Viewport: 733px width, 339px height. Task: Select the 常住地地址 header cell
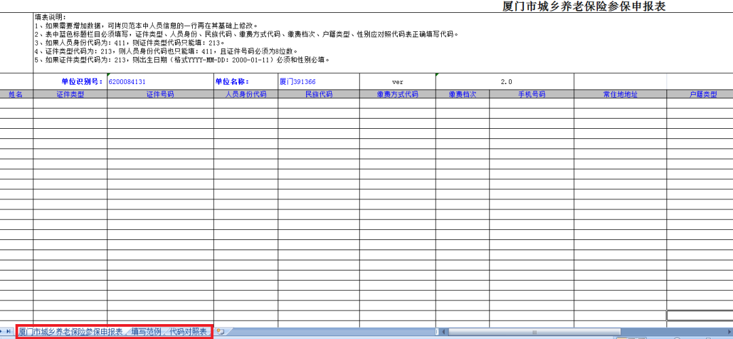point(620,94)
